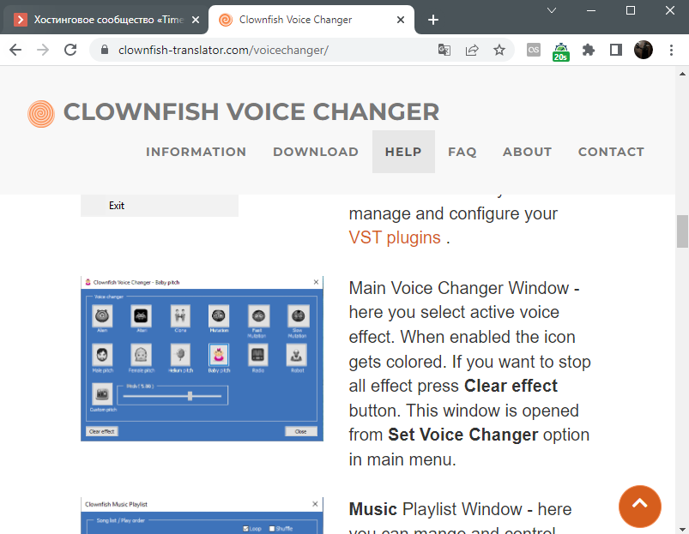Viewport: 689px width, 534px height.
Task: View site info via padlock icon
Action: pos(104,50)
